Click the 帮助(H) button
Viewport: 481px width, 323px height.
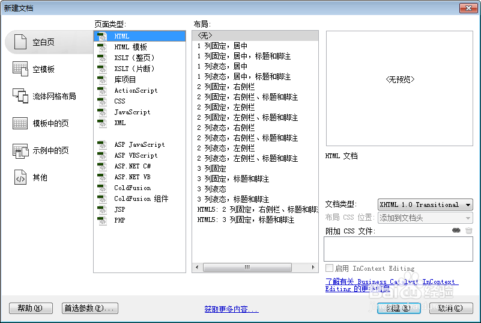(x=31, y=308)
